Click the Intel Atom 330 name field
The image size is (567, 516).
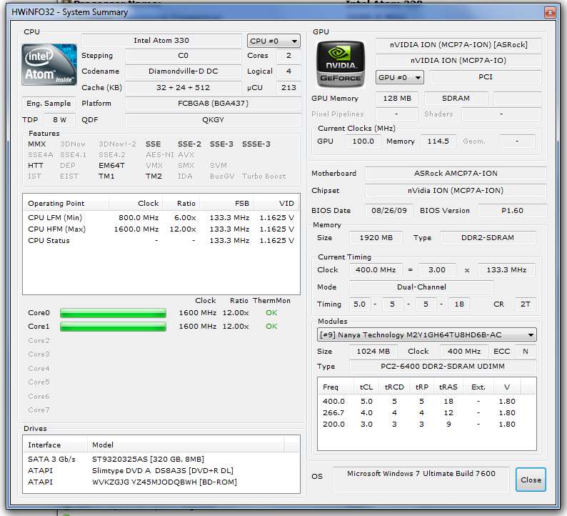161,41
